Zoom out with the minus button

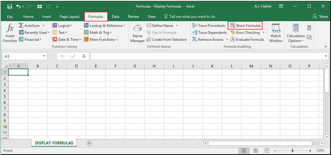275,150
